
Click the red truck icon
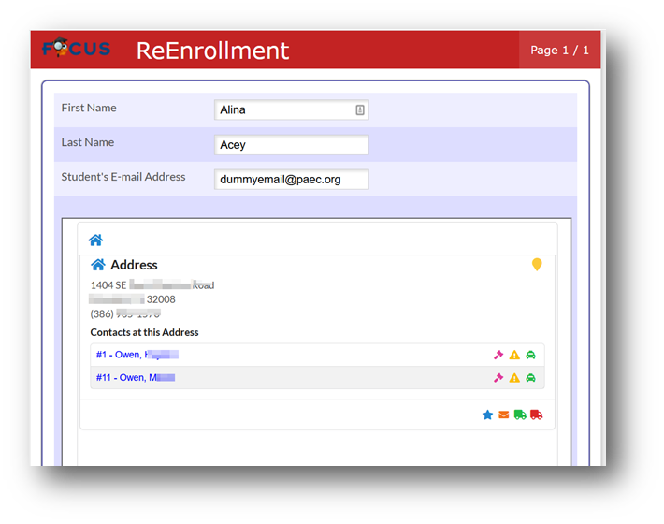pos(536,415)
